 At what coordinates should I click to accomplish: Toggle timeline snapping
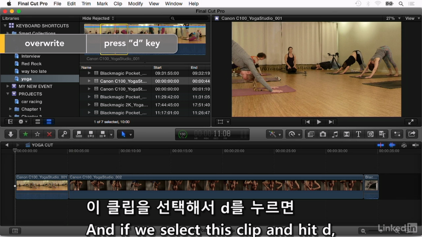click(x=415, y=145)
